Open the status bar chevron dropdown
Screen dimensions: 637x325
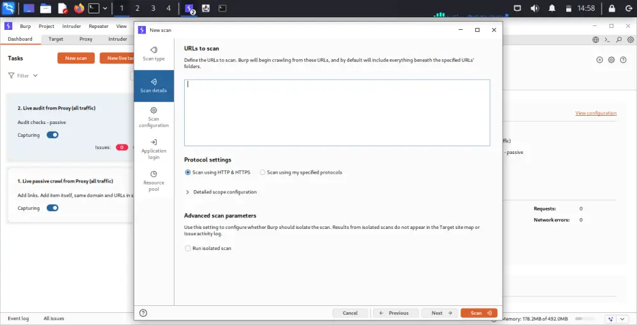pos(622,319)
